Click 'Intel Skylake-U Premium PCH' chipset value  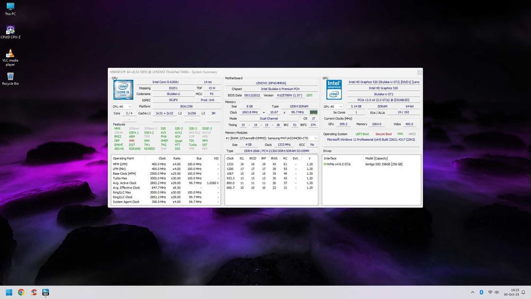[x=280, y=89]
